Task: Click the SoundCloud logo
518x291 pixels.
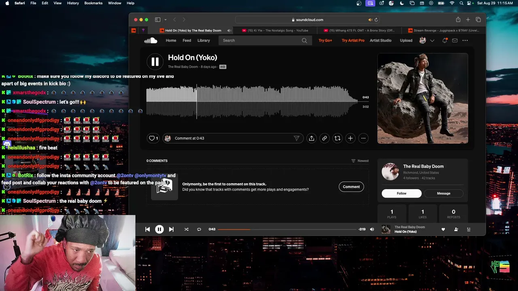Action: click(151, 40)
